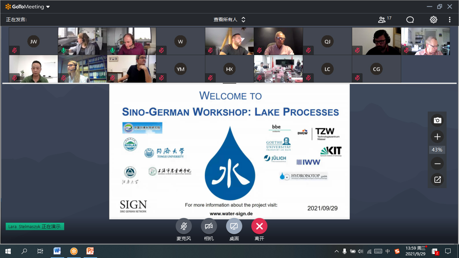The height and width of the screenshot is (258, 459).
Task: Open the three-dot more options menu
Action: tap(450, 19)
